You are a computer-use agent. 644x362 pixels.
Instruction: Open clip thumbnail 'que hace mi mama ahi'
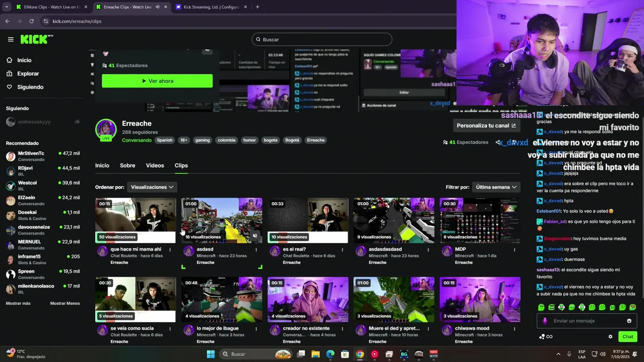click(x=135, y=220)
